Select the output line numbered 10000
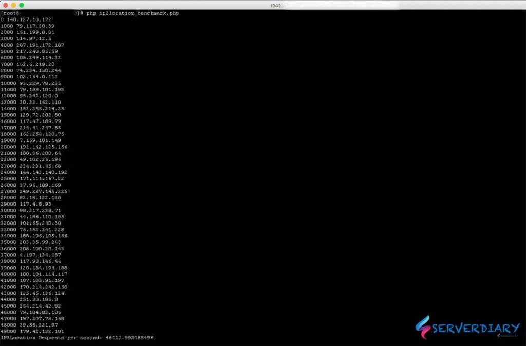The width and height of the screenshot is (526, 346). click(x=30, y=84)
